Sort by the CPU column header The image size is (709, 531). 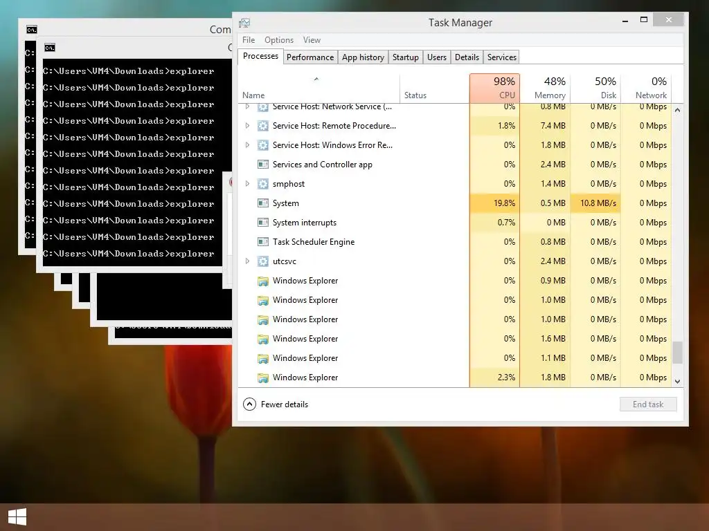(x=494, y=88)
